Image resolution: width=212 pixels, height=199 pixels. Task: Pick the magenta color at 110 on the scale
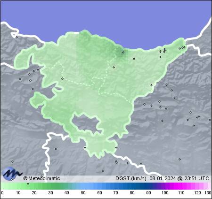pyautogui.click(x=181, y=186)
